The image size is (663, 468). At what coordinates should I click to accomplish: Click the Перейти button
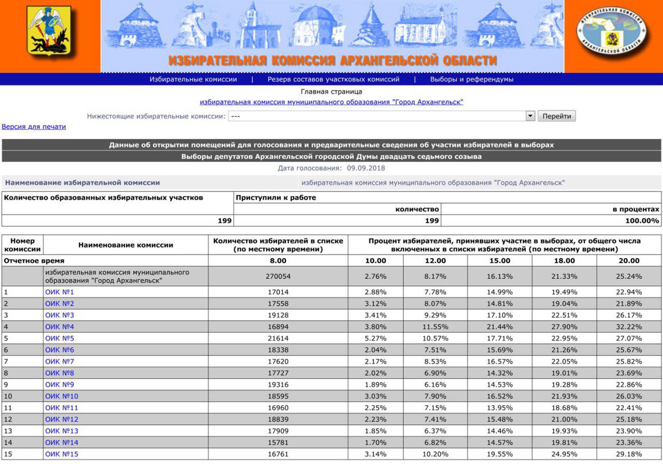click(x=557, y=116)
